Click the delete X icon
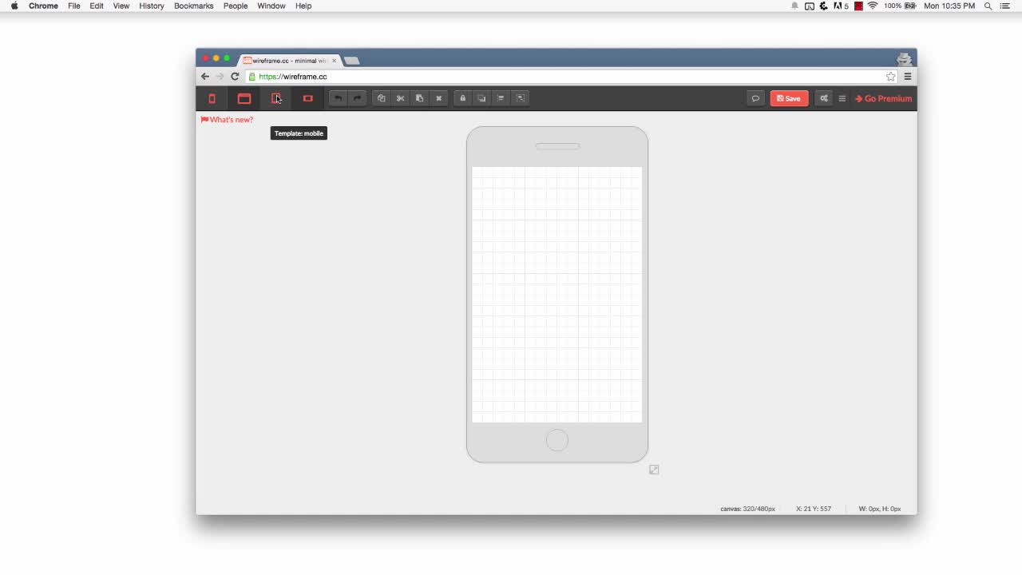 [439, 98]
